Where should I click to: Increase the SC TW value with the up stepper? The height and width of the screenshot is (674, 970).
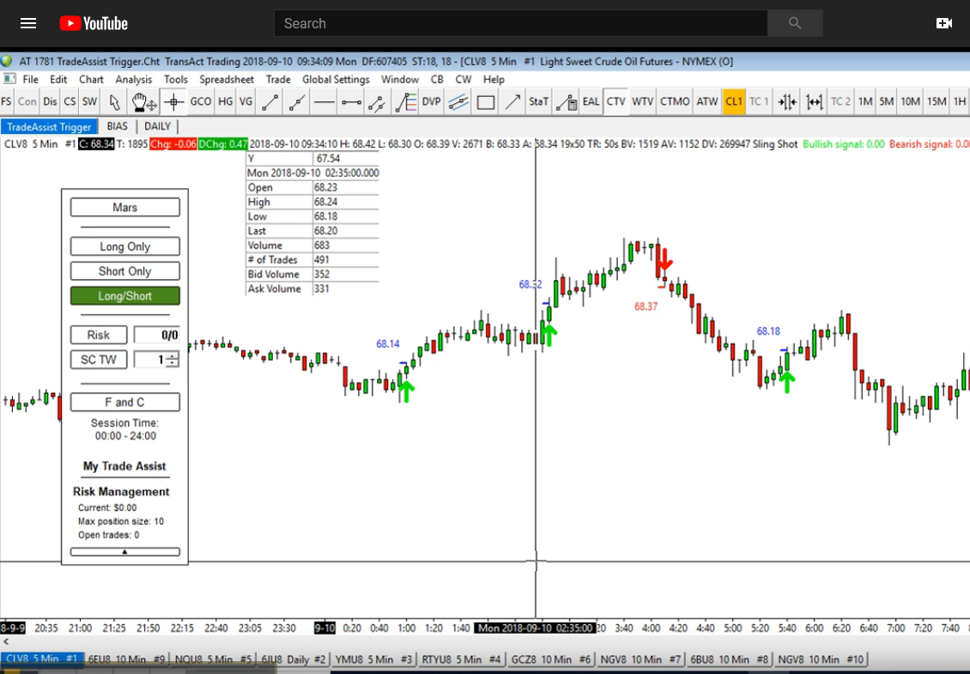172,355
